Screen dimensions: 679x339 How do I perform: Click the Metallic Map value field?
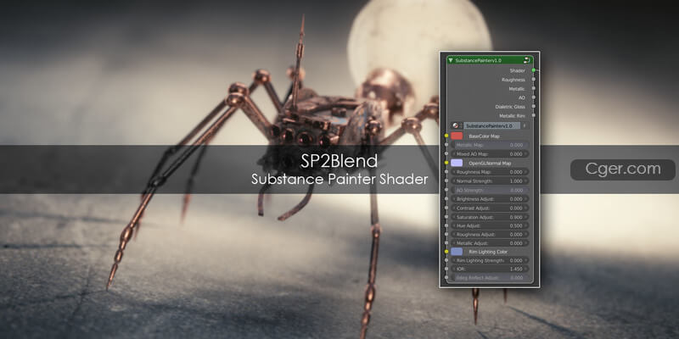490,145
